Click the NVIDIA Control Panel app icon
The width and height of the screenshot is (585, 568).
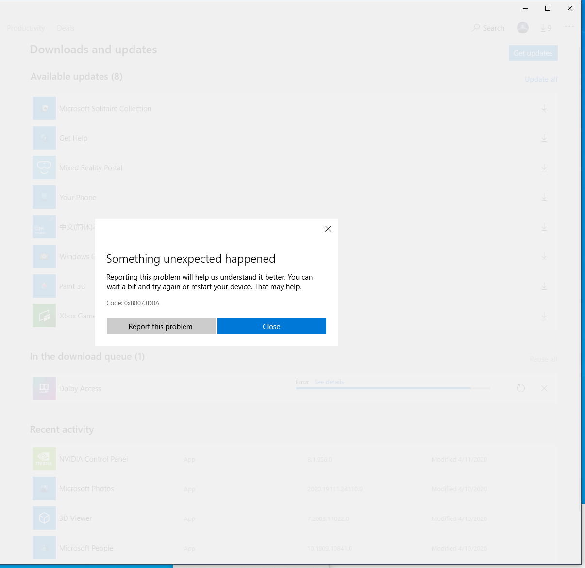click(44, 459)
